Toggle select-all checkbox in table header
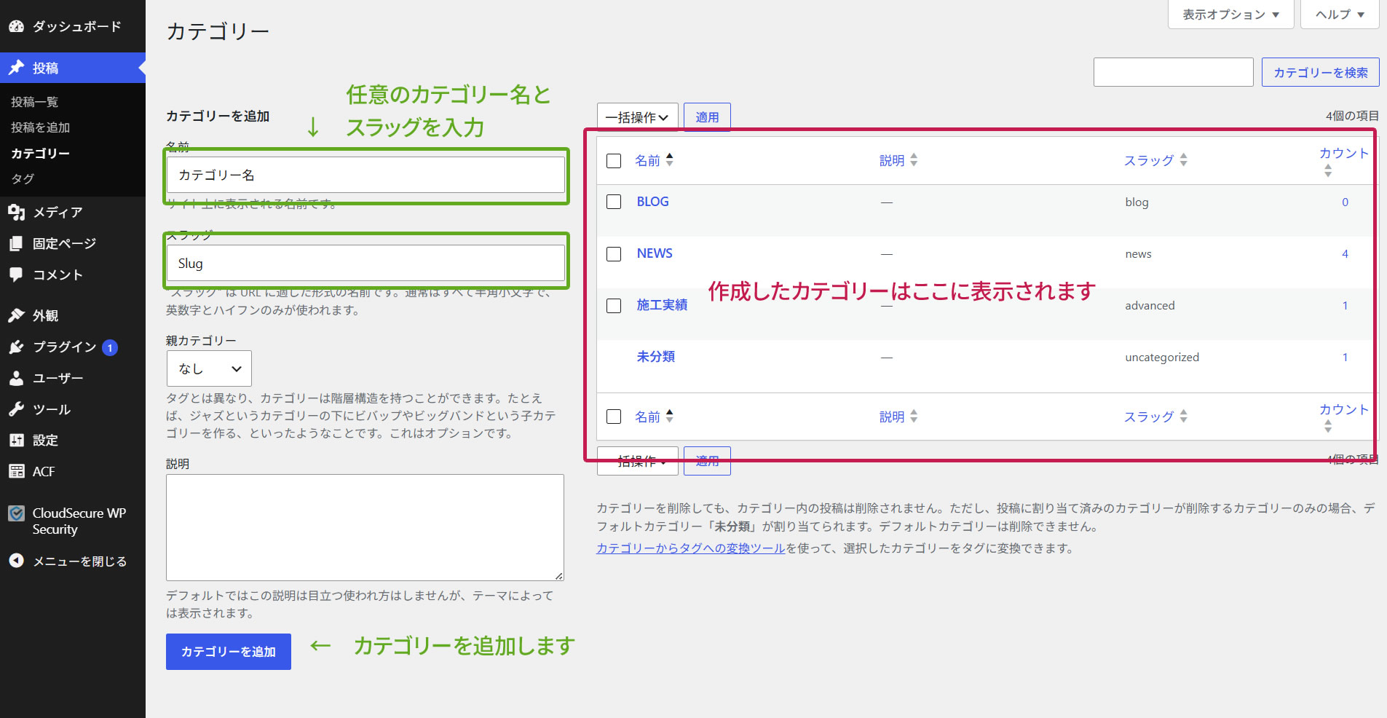This screenshot has height=718, width=1387. [x=614, y=160]
